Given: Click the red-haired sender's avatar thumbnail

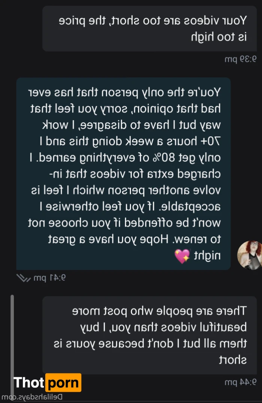Looking at the screenshot, I should (249, 255).
